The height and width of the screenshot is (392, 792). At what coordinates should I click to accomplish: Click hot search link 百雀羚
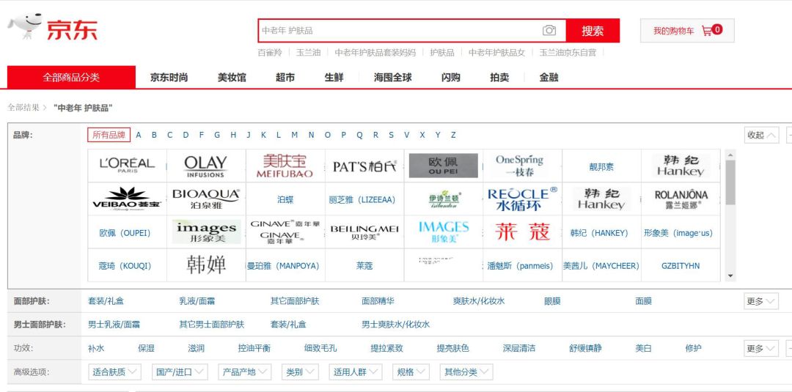(270, 53)
